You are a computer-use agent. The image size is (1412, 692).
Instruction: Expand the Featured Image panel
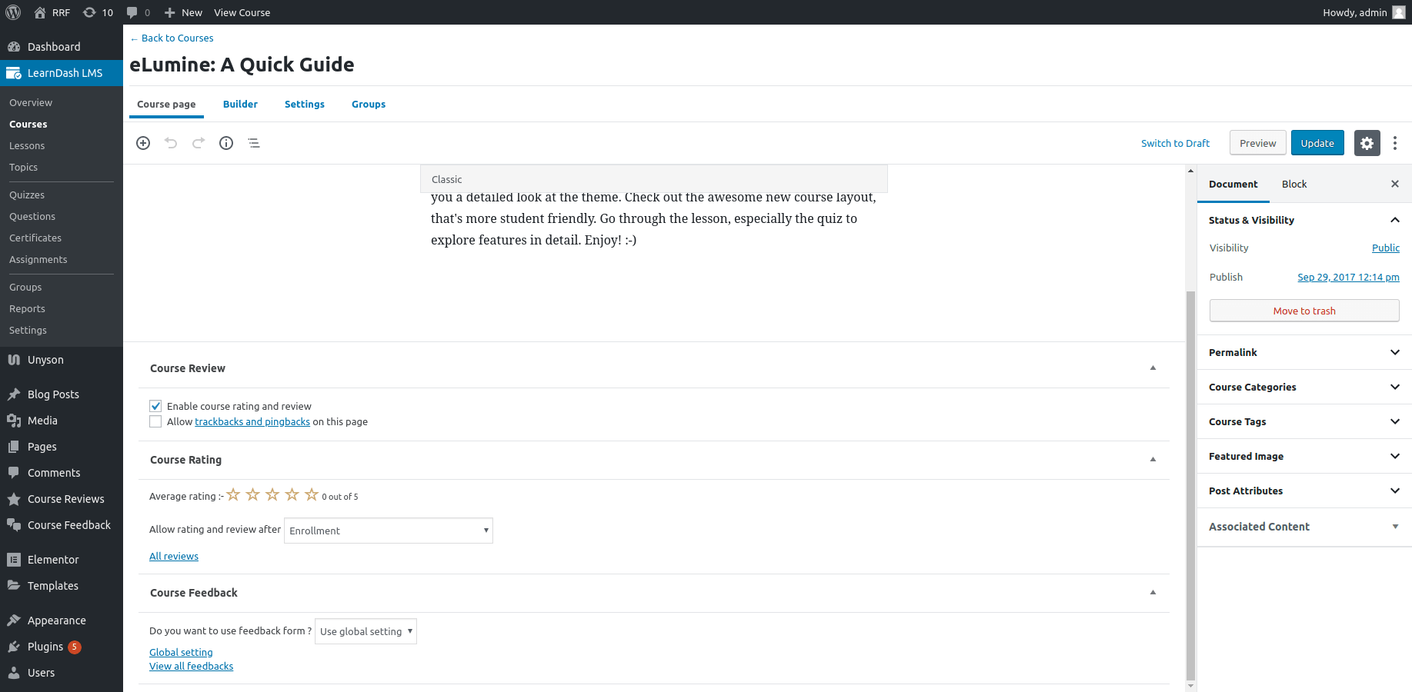(x=1304, y=456)
